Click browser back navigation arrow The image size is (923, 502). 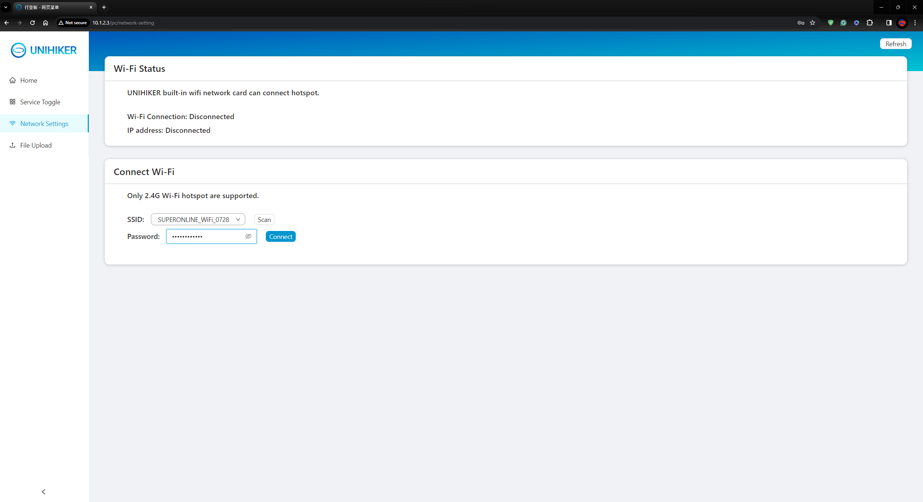[x=7, y=23]
